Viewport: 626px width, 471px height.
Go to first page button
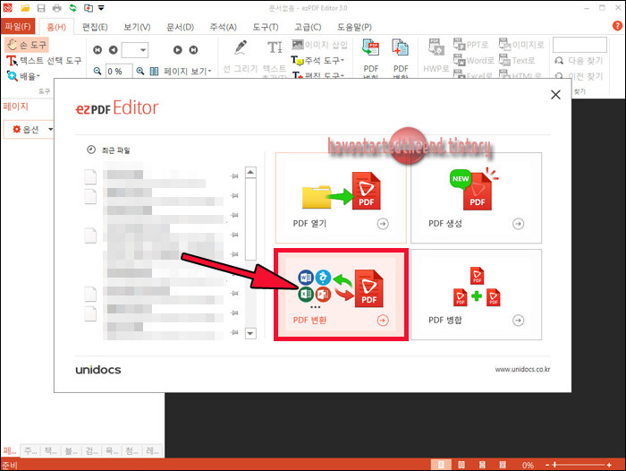pos(97,50)
